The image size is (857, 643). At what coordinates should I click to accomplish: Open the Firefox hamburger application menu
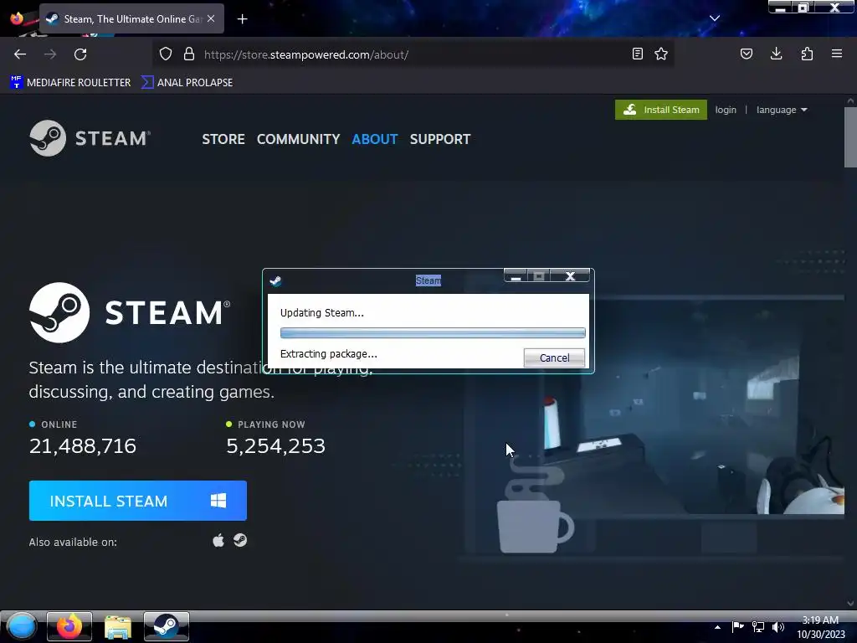837,54
